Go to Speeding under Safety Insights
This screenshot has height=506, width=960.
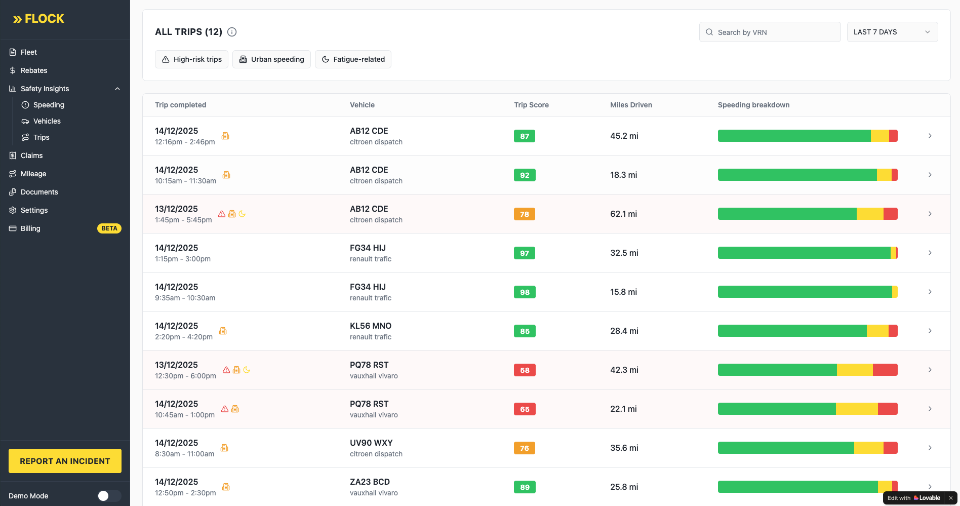point(49,105)
